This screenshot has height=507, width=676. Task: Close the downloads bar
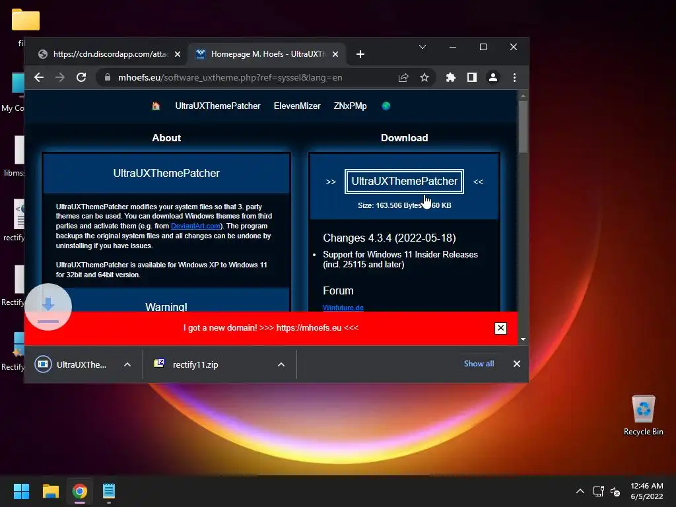coord(517,364)
